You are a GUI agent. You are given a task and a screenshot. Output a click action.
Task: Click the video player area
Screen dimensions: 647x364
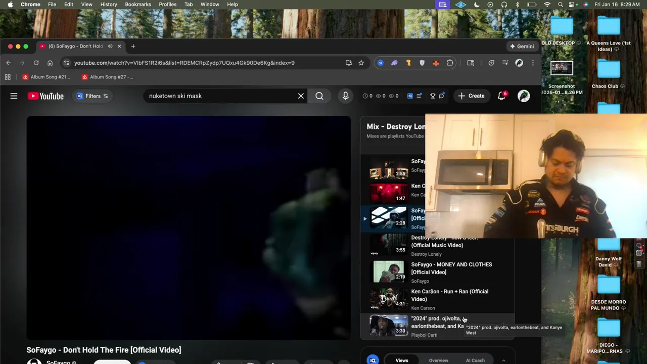pos(189,227)
